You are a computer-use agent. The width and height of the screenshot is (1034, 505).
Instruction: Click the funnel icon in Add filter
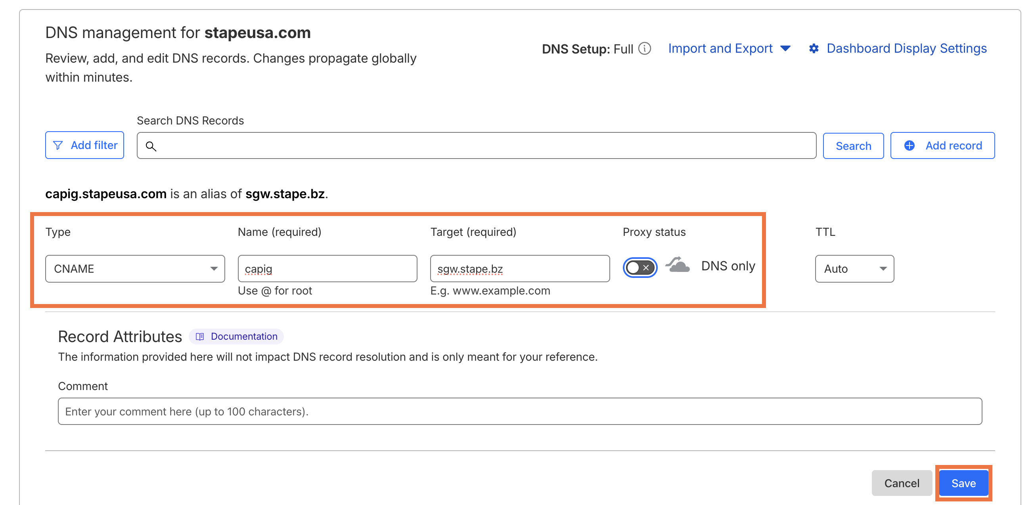[58, 145]
